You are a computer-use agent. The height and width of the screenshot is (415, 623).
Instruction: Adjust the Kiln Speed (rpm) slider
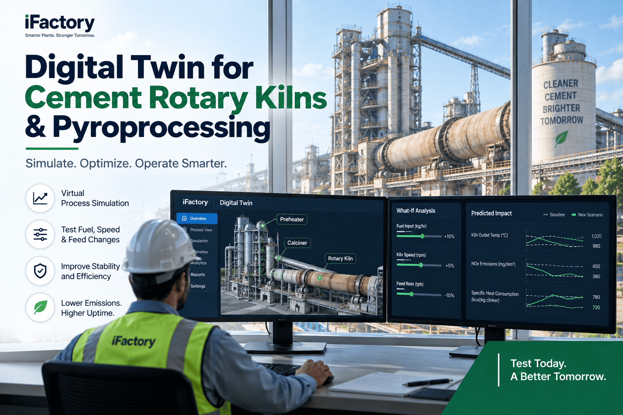[419, 265]
